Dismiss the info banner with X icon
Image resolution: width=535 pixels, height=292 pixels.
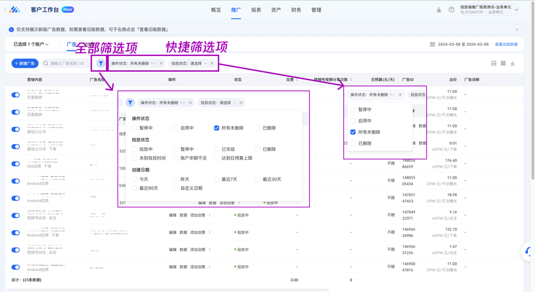[517, 30]
